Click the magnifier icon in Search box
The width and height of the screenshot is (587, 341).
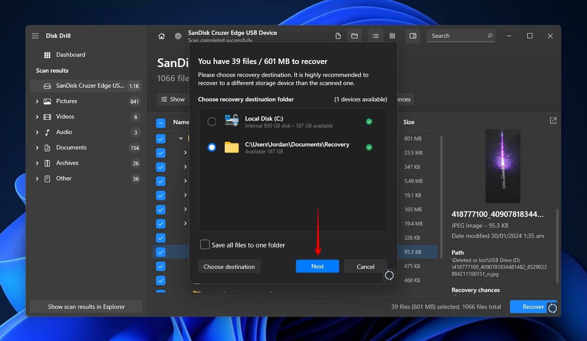point(489,36)
